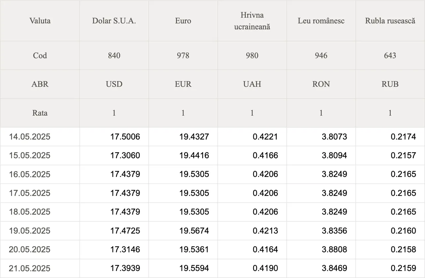
Task: Click the UAH abbreviation cell
Action: pyautogui.click(x=252, y=84)
